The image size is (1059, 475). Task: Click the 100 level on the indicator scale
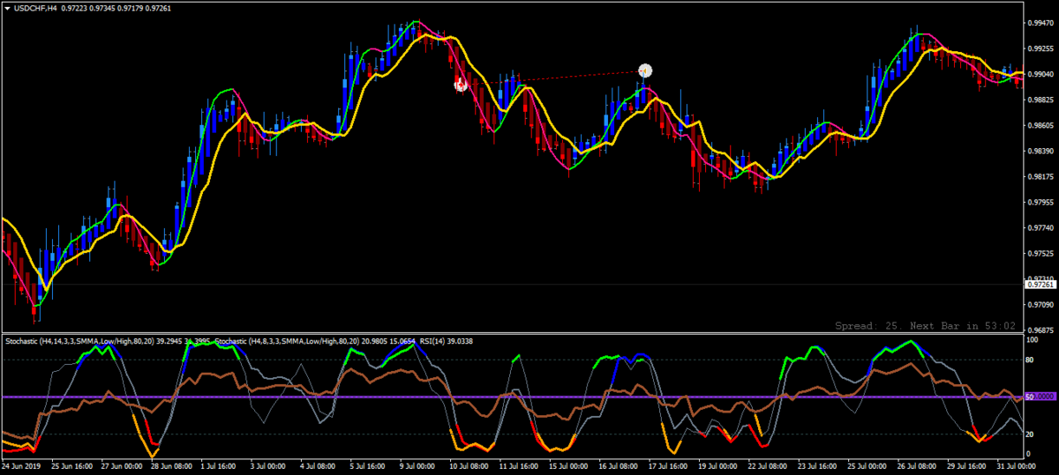(1033, 340)
